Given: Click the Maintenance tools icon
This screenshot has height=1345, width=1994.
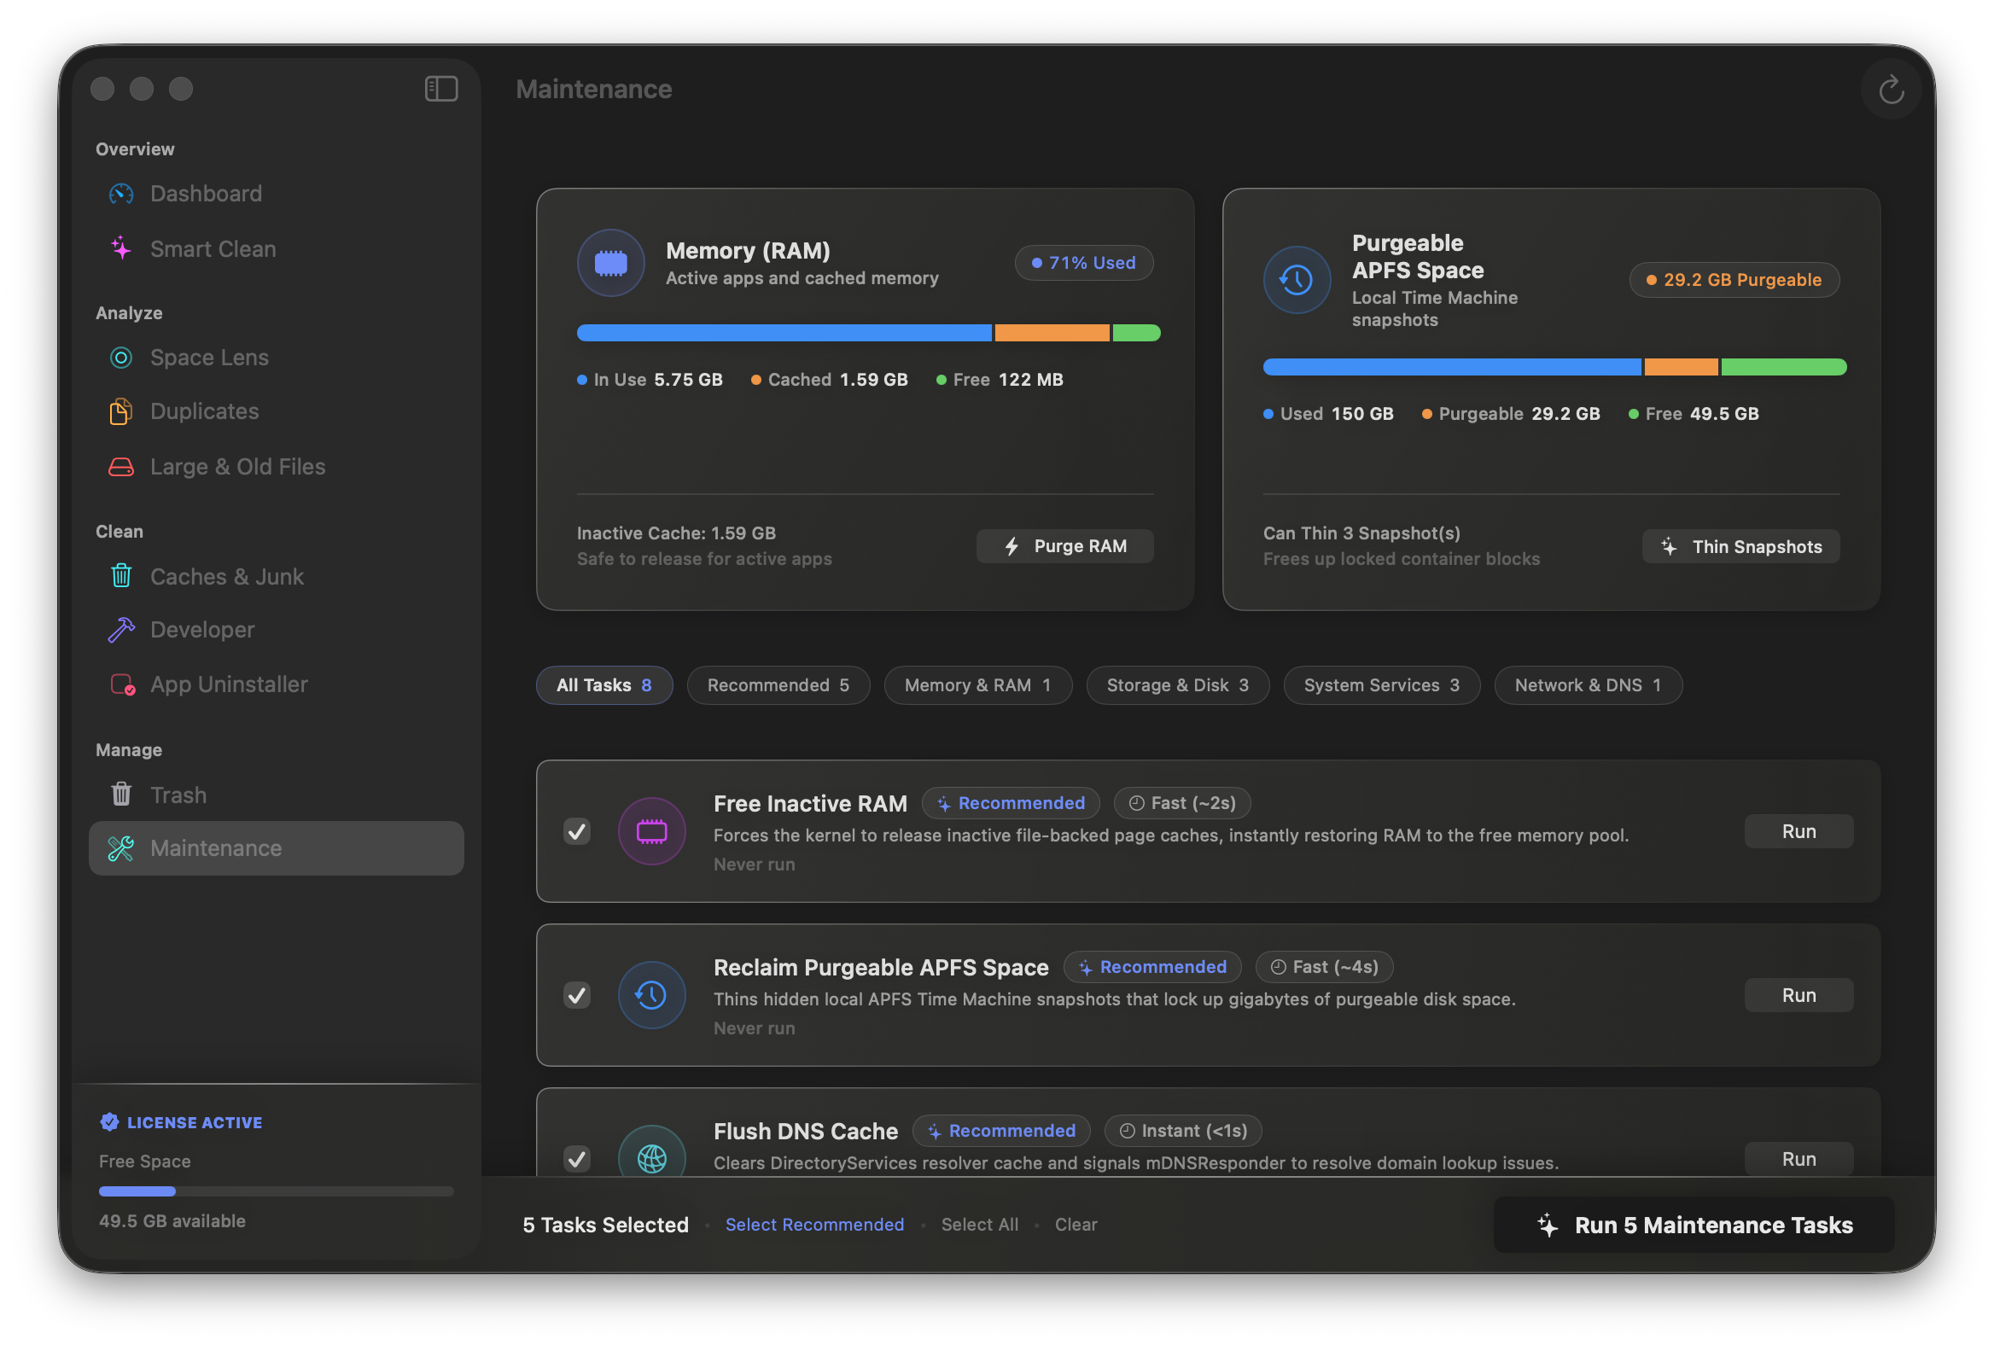Looking at the screenshot, I should 121,848.
